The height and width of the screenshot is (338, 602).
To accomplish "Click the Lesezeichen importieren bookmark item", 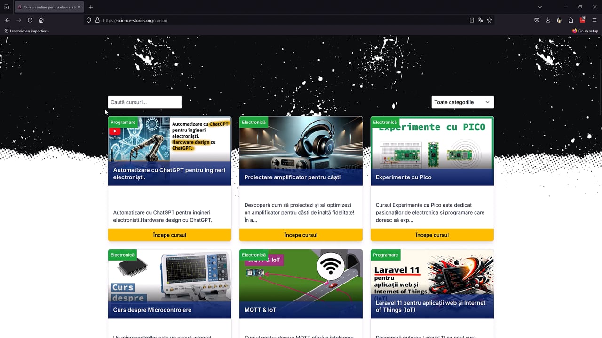I will (26, 31).
